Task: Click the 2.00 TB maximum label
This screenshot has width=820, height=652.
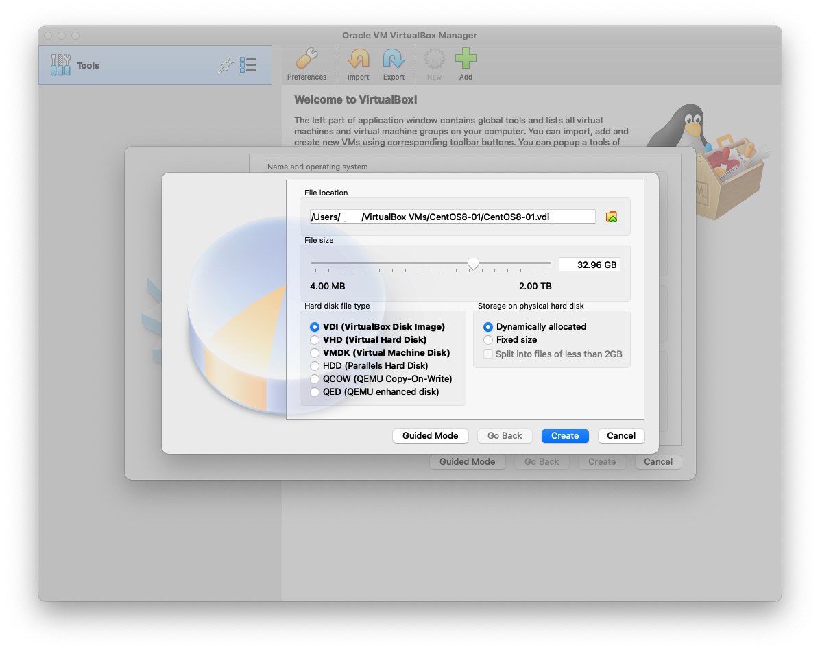Action: click(x=535, y=286)
